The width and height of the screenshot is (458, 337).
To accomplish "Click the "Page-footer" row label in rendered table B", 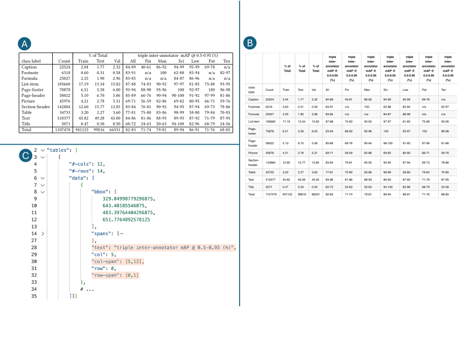I will pos(252,131).
